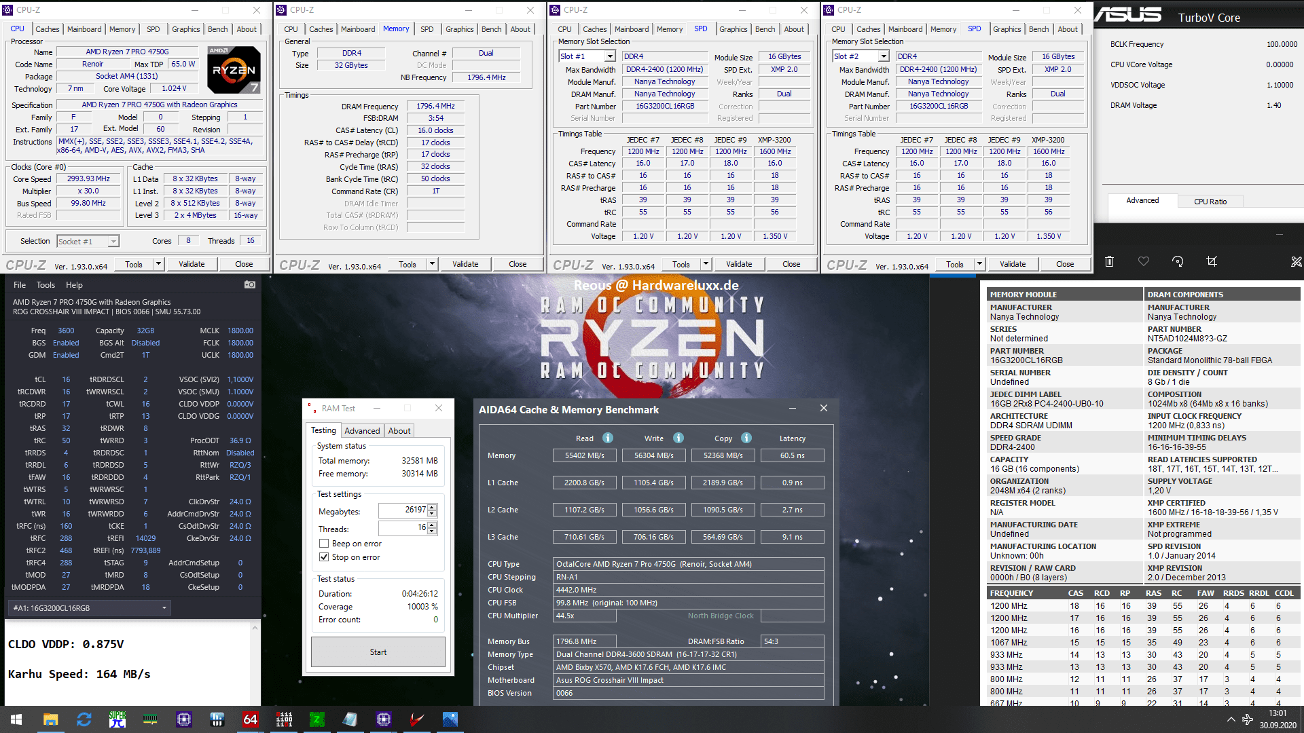
Task: Click the binary digits taskbar icon
Action: [284, 719]
